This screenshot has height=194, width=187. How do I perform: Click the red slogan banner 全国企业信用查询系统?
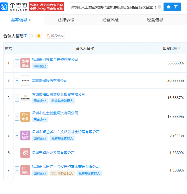tap(46, 7)
